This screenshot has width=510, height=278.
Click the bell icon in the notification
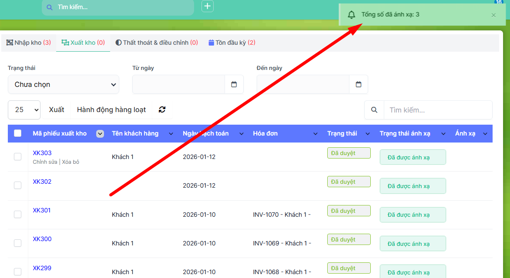pos(352,15)
